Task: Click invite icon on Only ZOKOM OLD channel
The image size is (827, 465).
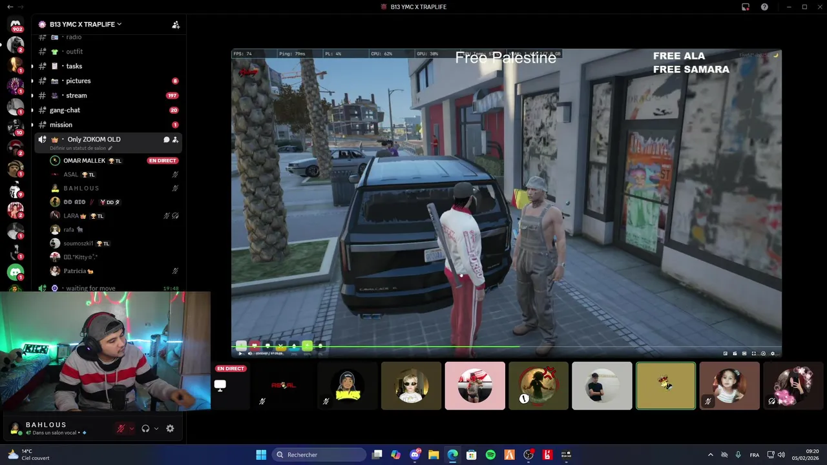Action: click(x=175, y=139)
